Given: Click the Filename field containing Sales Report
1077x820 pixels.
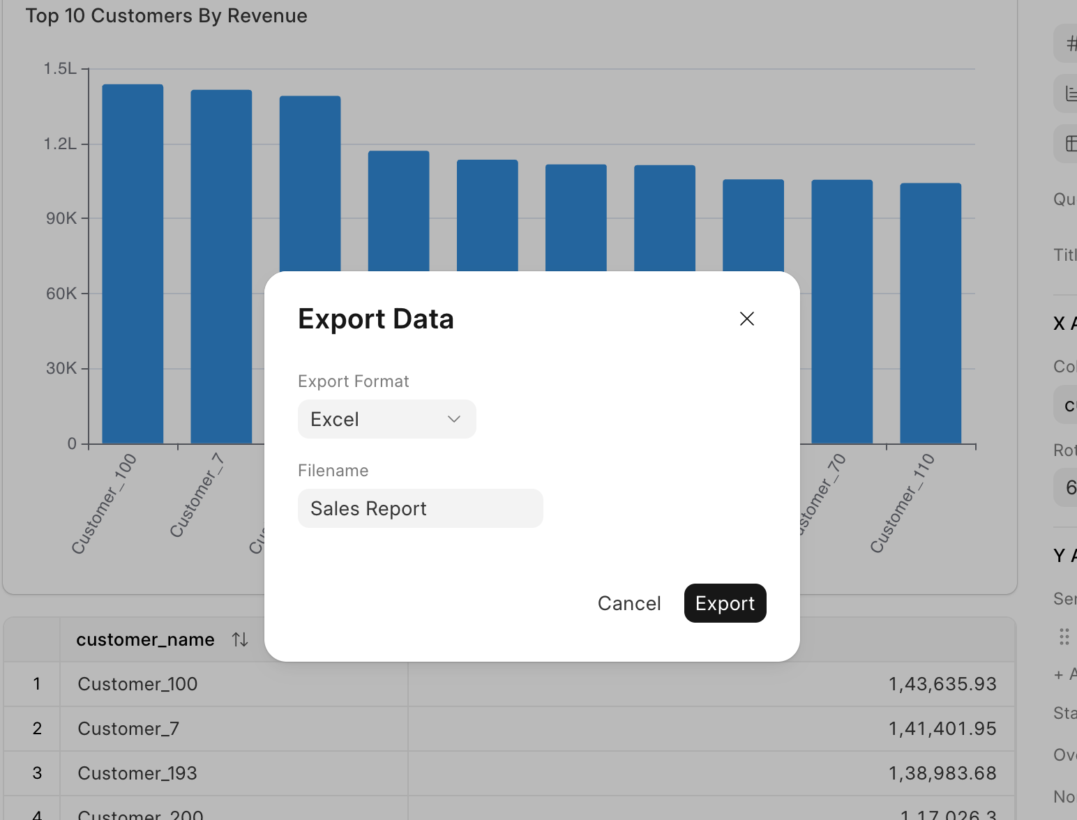Looking at the screenshot, I should pyautogui.click(x=420, y=508).
